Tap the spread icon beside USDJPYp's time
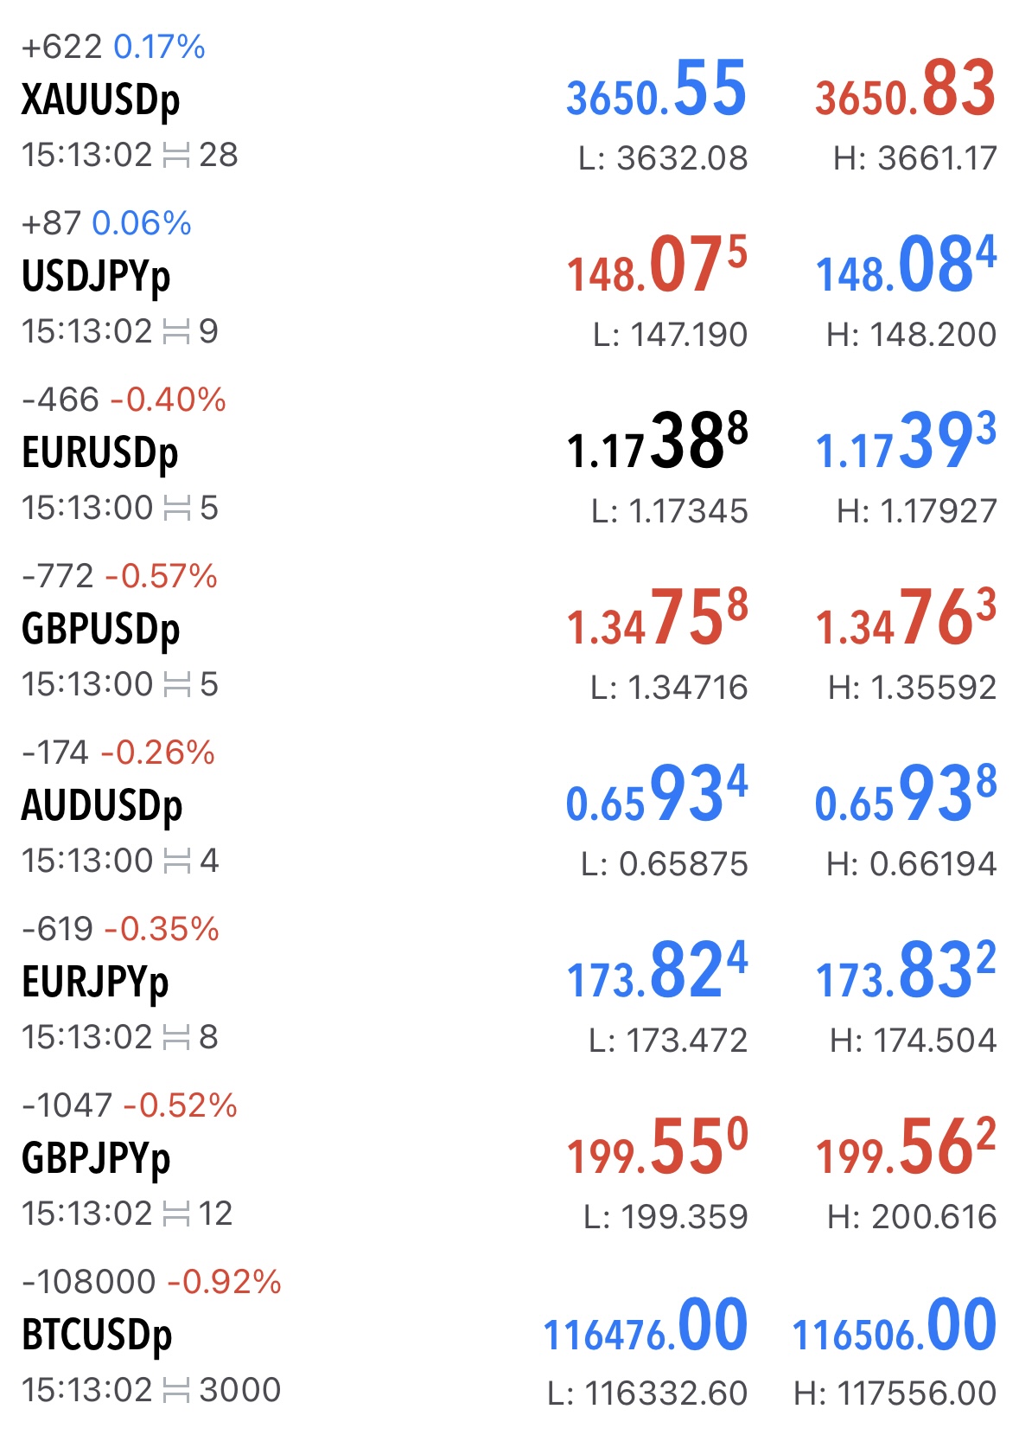The width and height of the screenshot is (1019, 1454). [175, 332]
